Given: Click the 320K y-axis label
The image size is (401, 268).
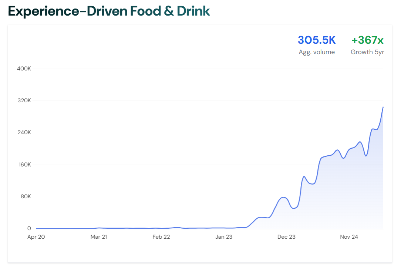Looking at the screenshot, I should tap(24, 100).
